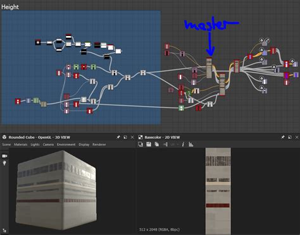300x235 pixels.
Task: Open the Display menu
Action: [84, 145]
